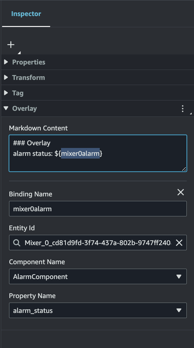The image size is (194, 348).
Task: Open the Overlay options kebab menu
Action: (x=183, y=108)
